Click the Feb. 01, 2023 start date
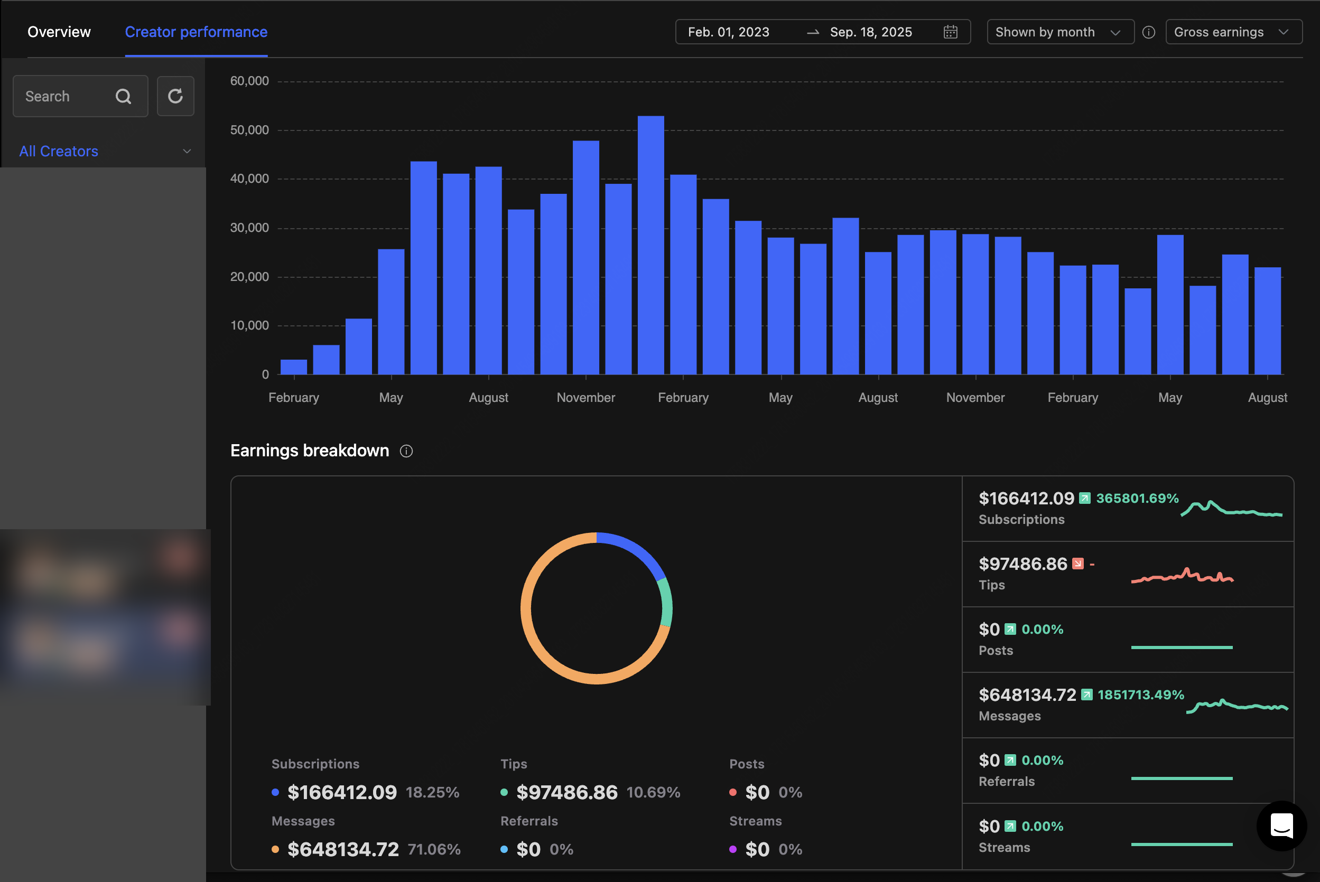1320x882 pixels. [729, 32]
